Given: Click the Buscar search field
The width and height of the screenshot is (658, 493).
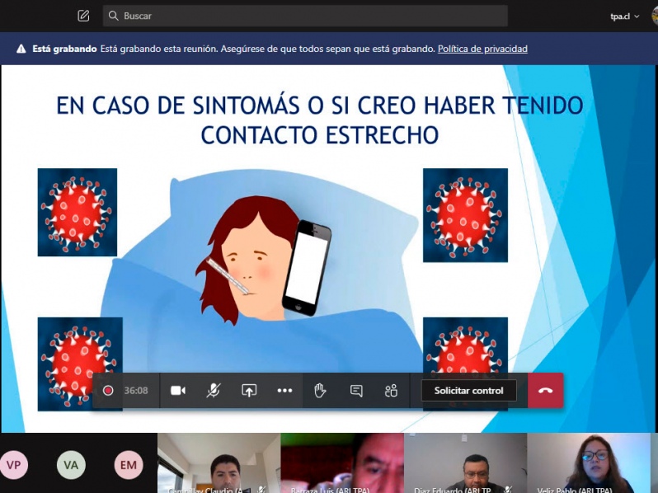Looking at the screenshot, I should 305,16.
